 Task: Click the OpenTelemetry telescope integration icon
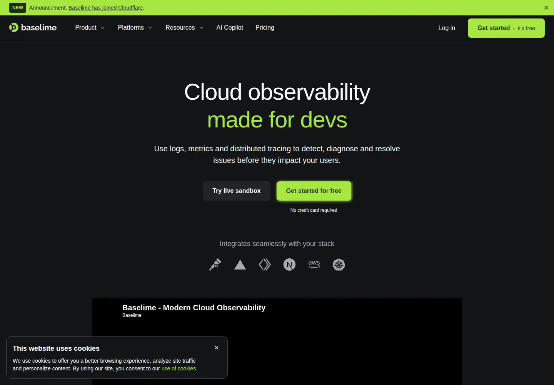215,264
